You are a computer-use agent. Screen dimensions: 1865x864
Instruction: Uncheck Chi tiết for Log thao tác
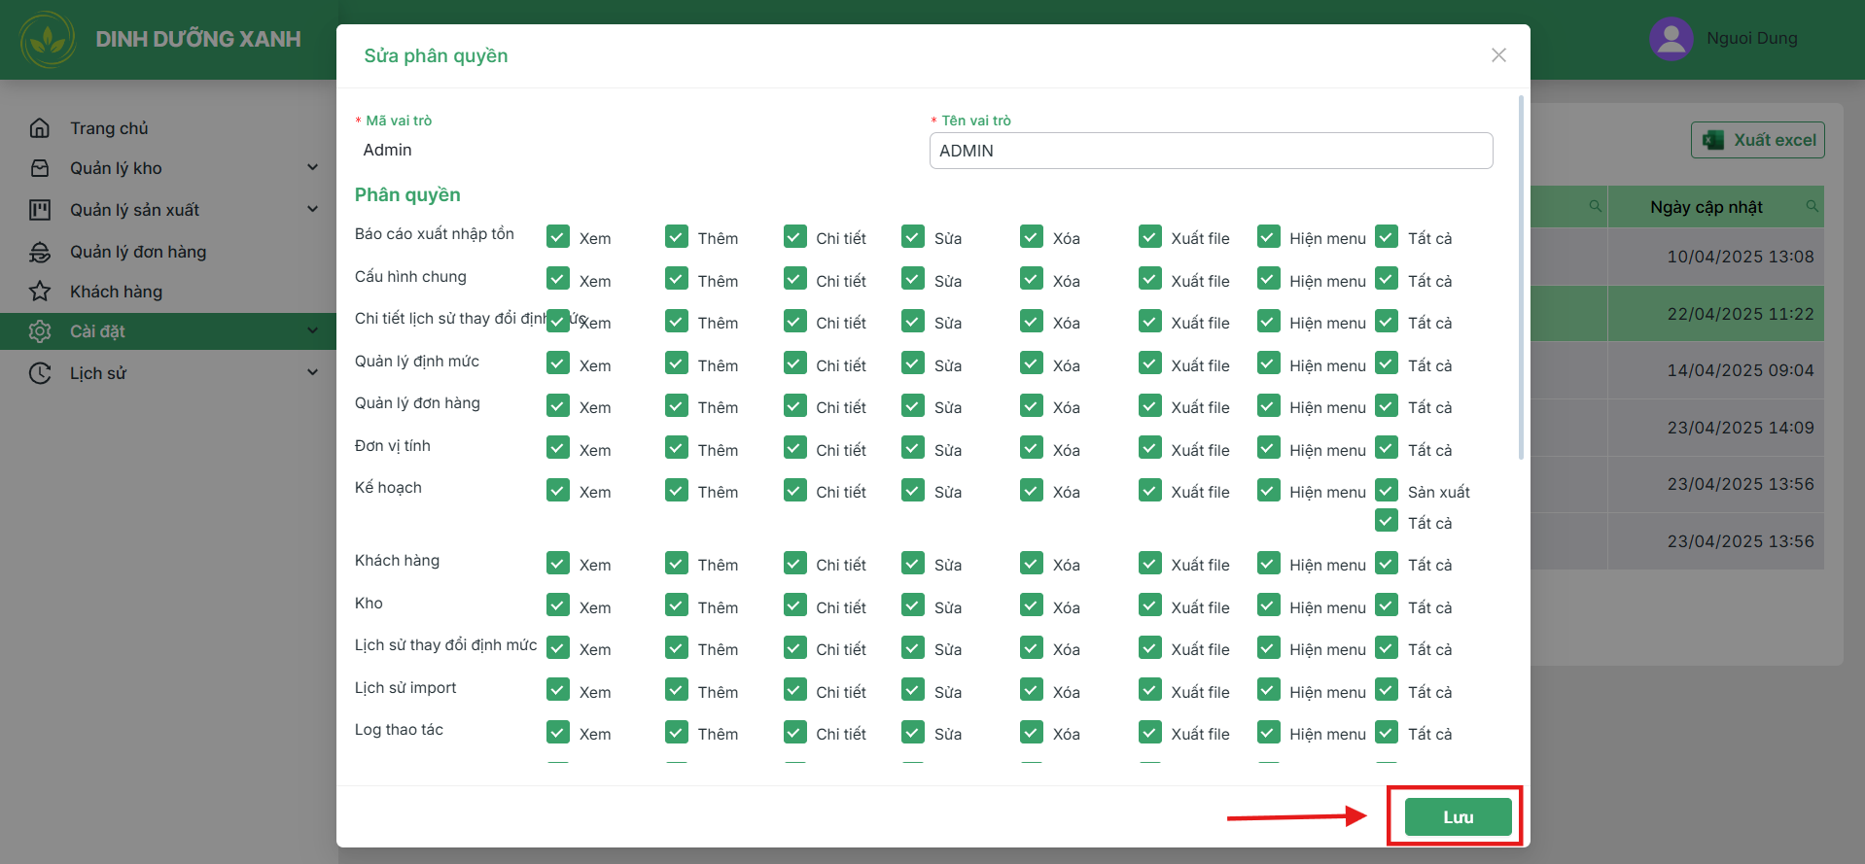795,733
